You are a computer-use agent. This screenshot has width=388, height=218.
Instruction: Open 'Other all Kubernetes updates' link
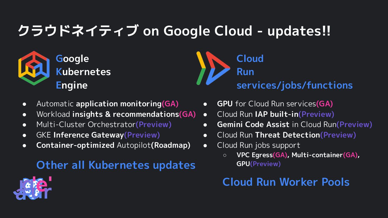point(116,165)
